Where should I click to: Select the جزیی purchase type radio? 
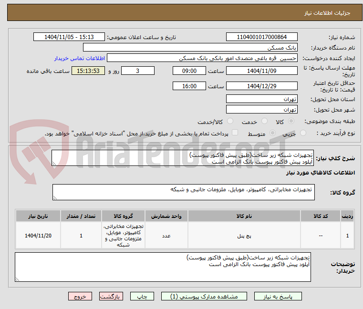point(303,133)
